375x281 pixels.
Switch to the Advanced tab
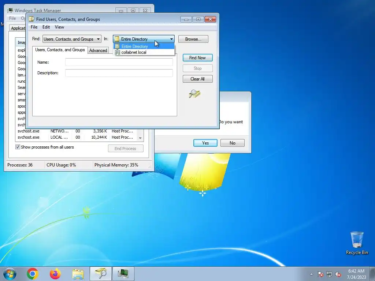coord(98,50)
